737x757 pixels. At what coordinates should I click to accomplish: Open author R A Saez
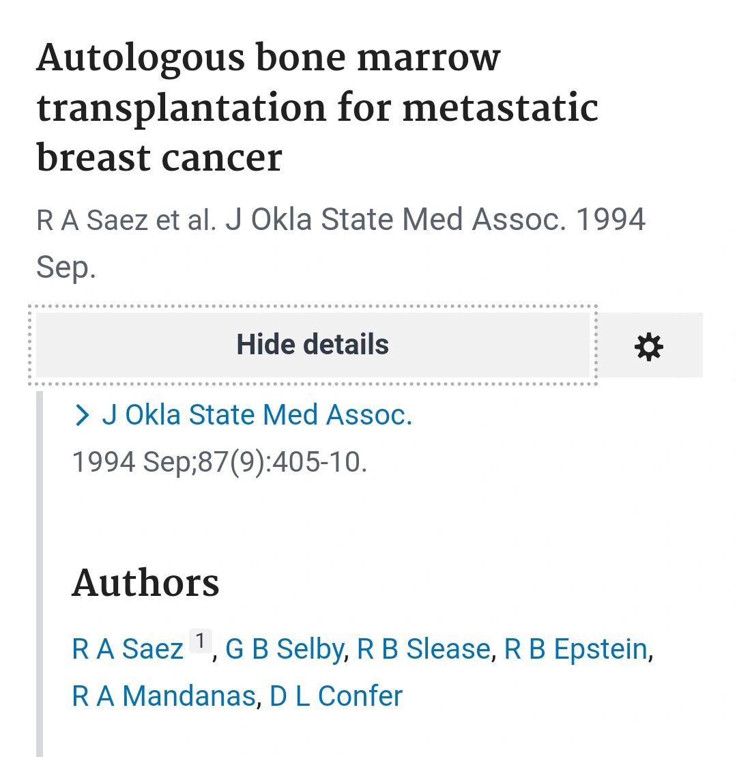128,648
